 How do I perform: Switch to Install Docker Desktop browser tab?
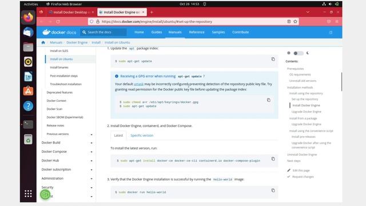coord(71,12)
